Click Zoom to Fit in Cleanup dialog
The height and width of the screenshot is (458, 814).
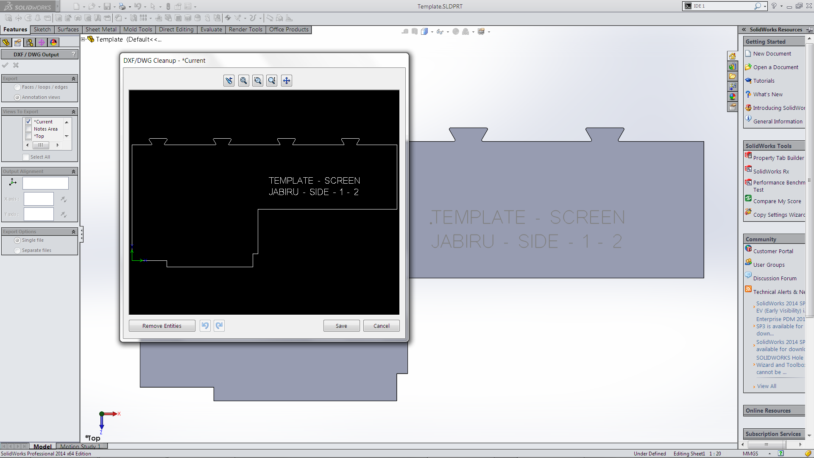[243, 81]
